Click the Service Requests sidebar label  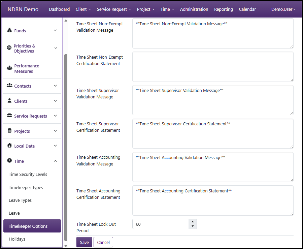tap(31, 116)
